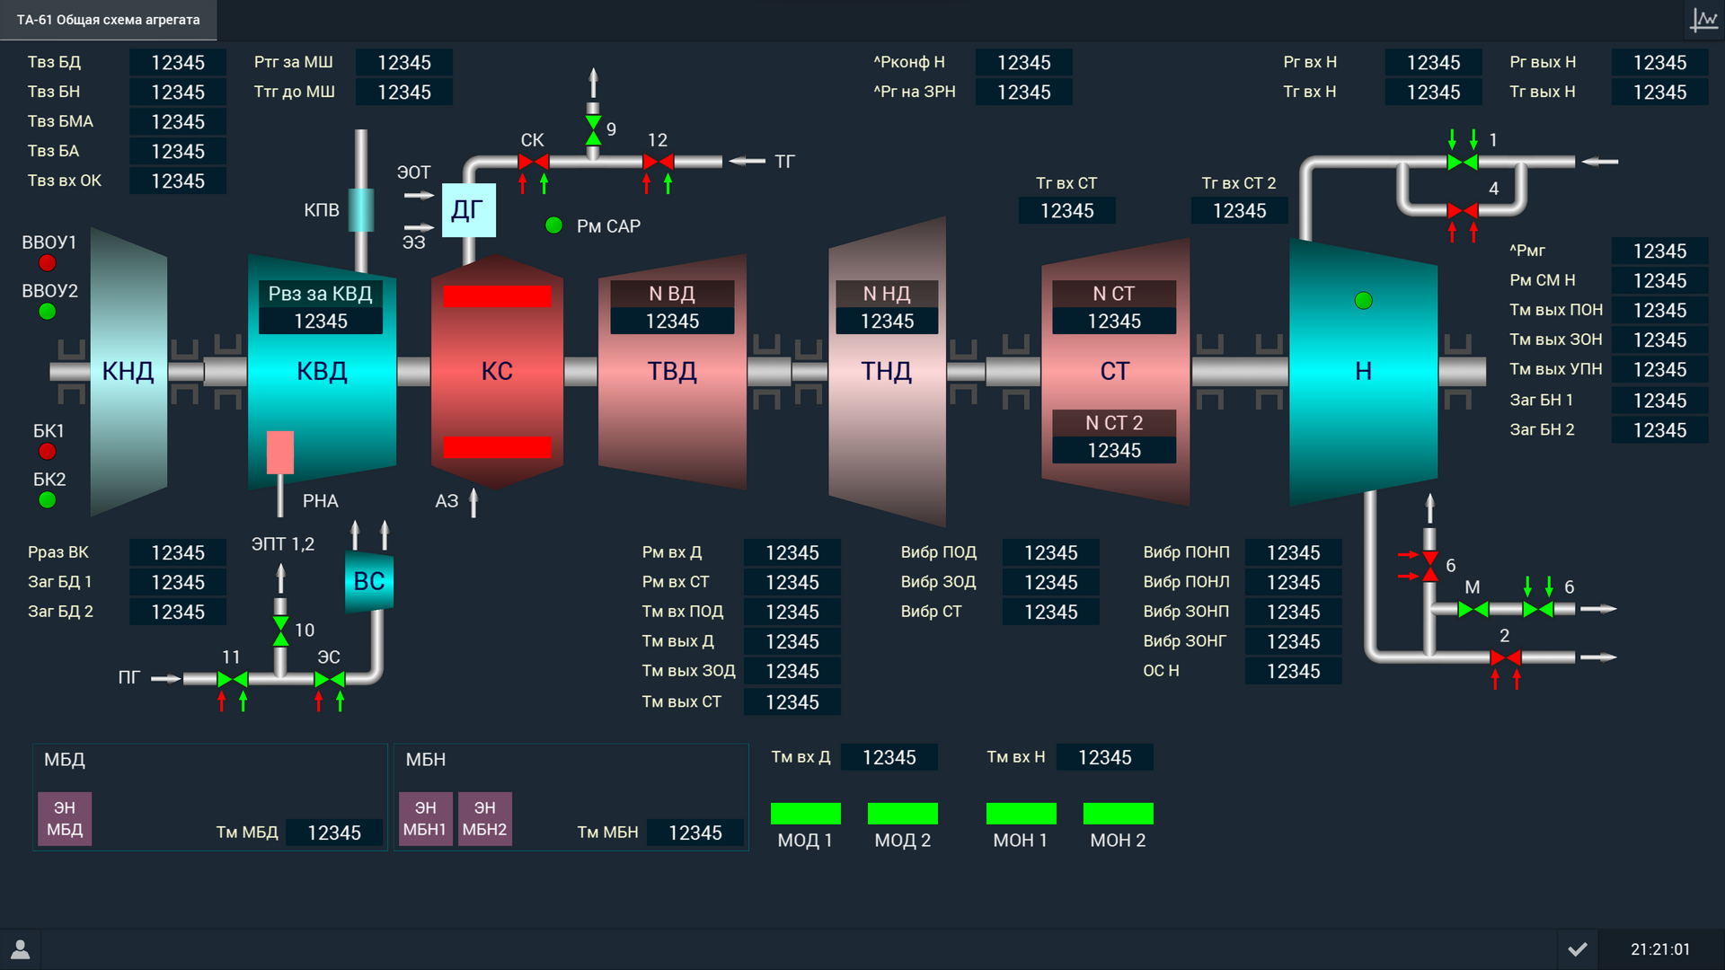Image resolution: width=1725 pixels, height=970 pixels.
Task: Open the trend chart icon in top-right corner
Action: pos(1703,20)
